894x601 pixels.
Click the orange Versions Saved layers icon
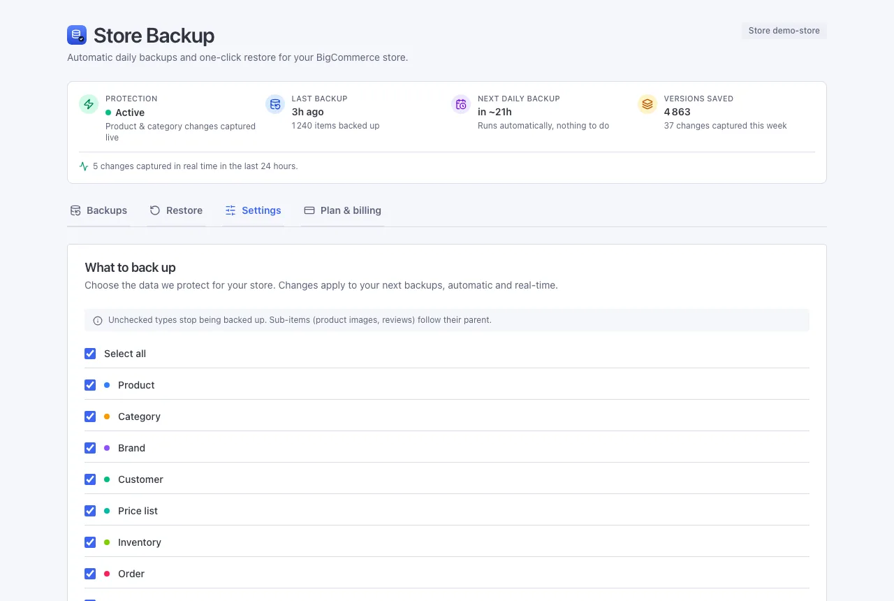647,104
